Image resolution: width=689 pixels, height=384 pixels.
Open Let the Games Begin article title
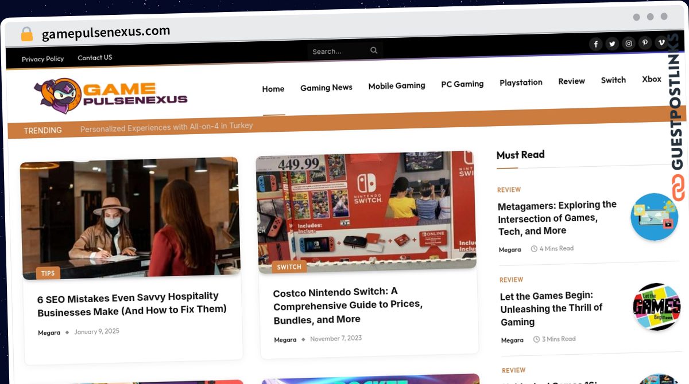pyautogui.click(x=551, y=309)
